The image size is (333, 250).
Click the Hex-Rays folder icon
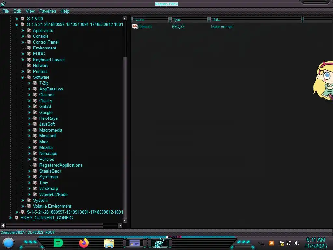click(35, 118)
